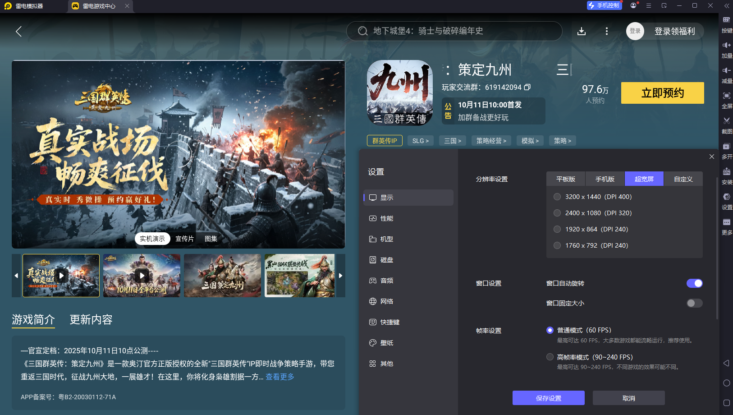Enable the 窗口固定大小 toggle
The width and height of the screenshot is (733, 415).
(x=694, y=303)
